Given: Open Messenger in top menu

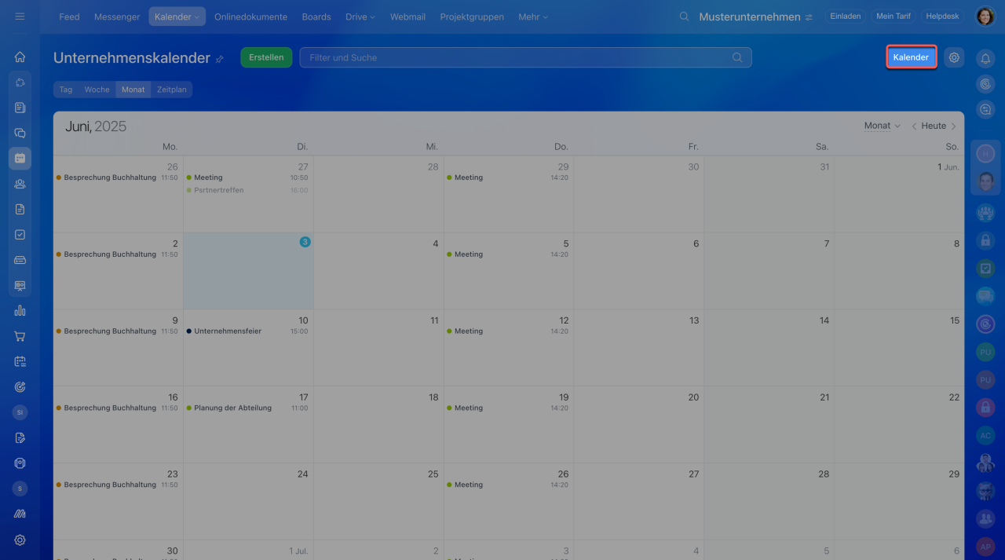Looking at the screenshot, I should pyautogui.click(x=117, y=16).
